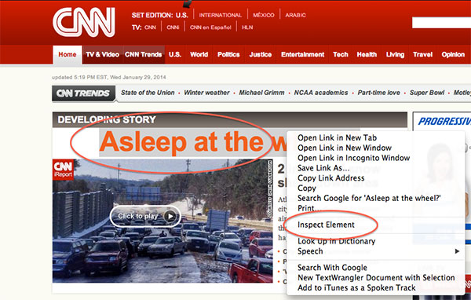Viewport: 471px width, 300px height.
Task: Click the CNN logo in the header
Action: pos(84,22)
